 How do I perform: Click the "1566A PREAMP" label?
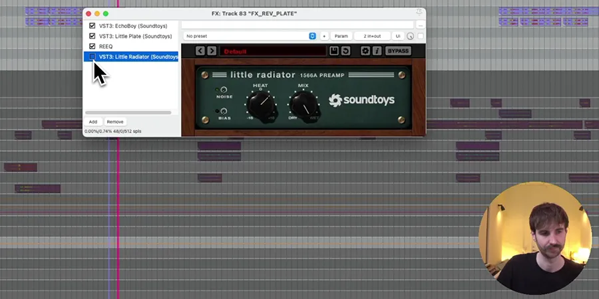coord(322,75)
